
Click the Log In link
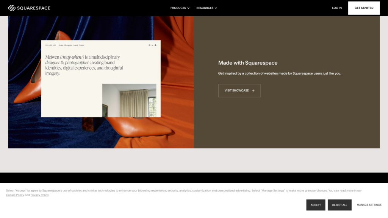tap(337, 8)
